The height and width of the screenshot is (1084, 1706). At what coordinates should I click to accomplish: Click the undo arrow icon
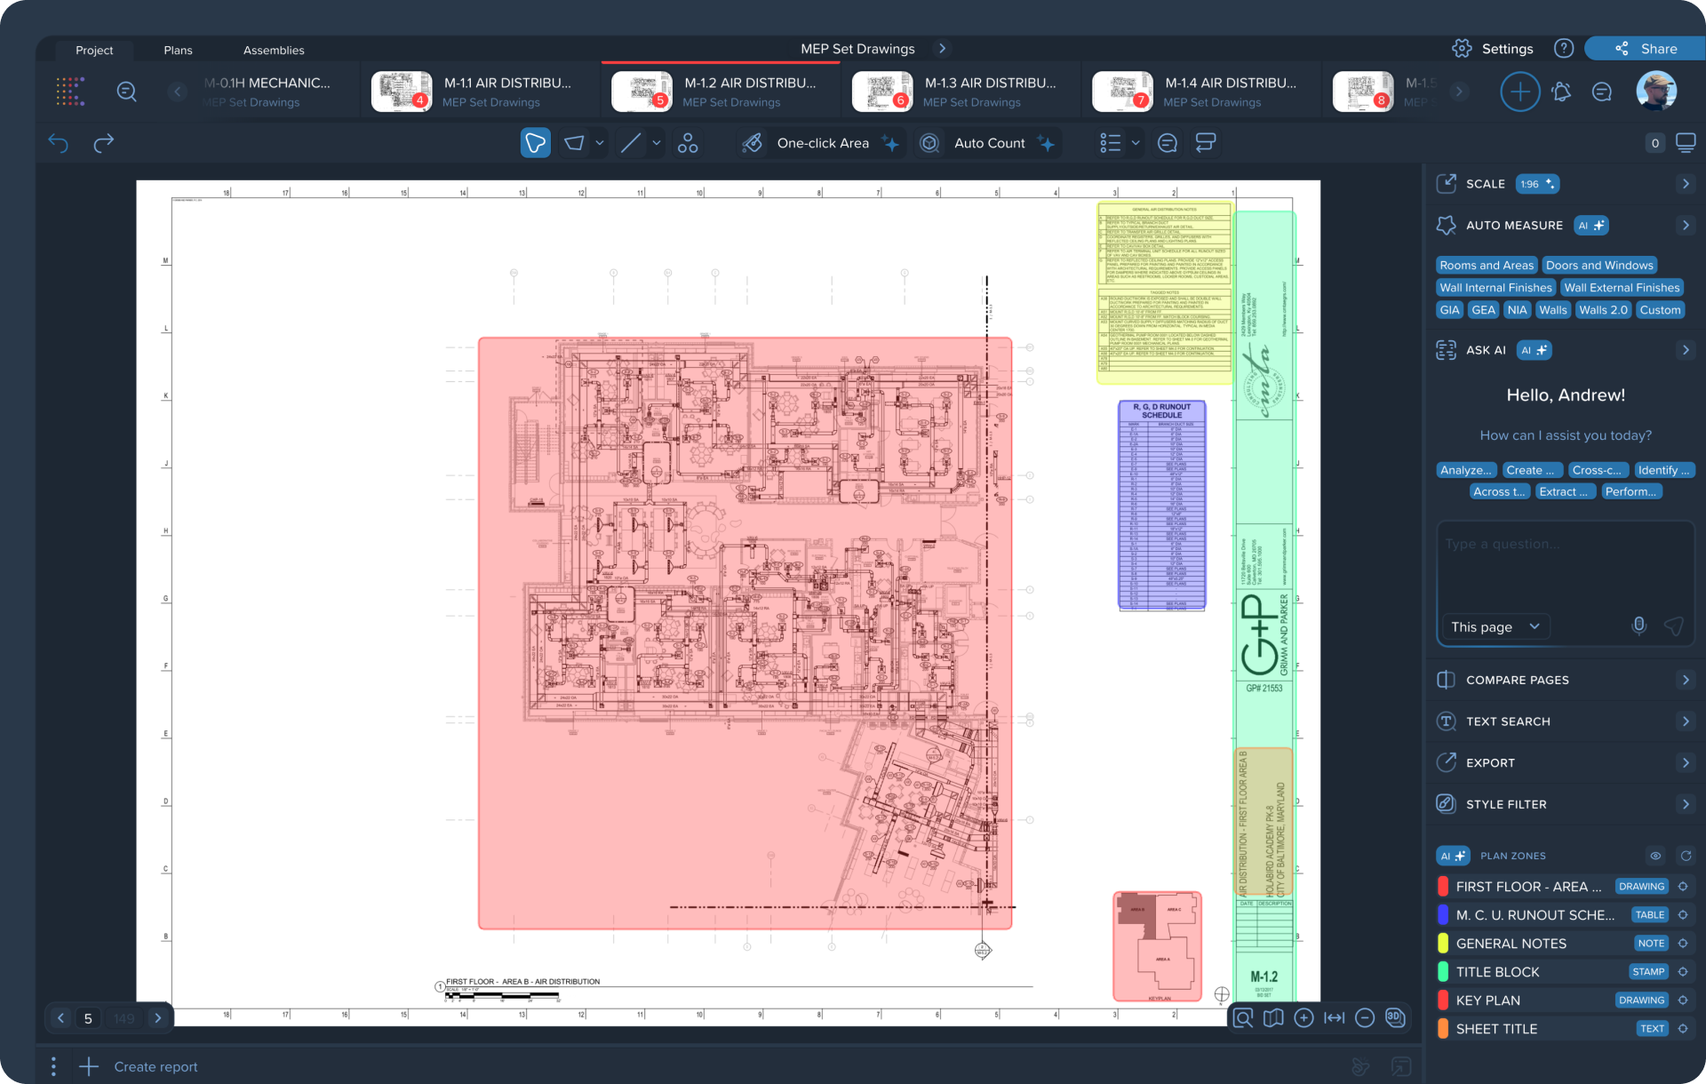[x=59, y=143]
